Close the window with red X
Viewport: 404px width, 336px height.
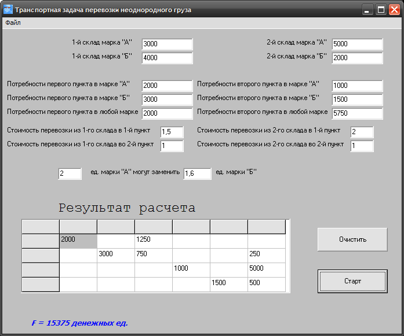click(x=394, y=10)
